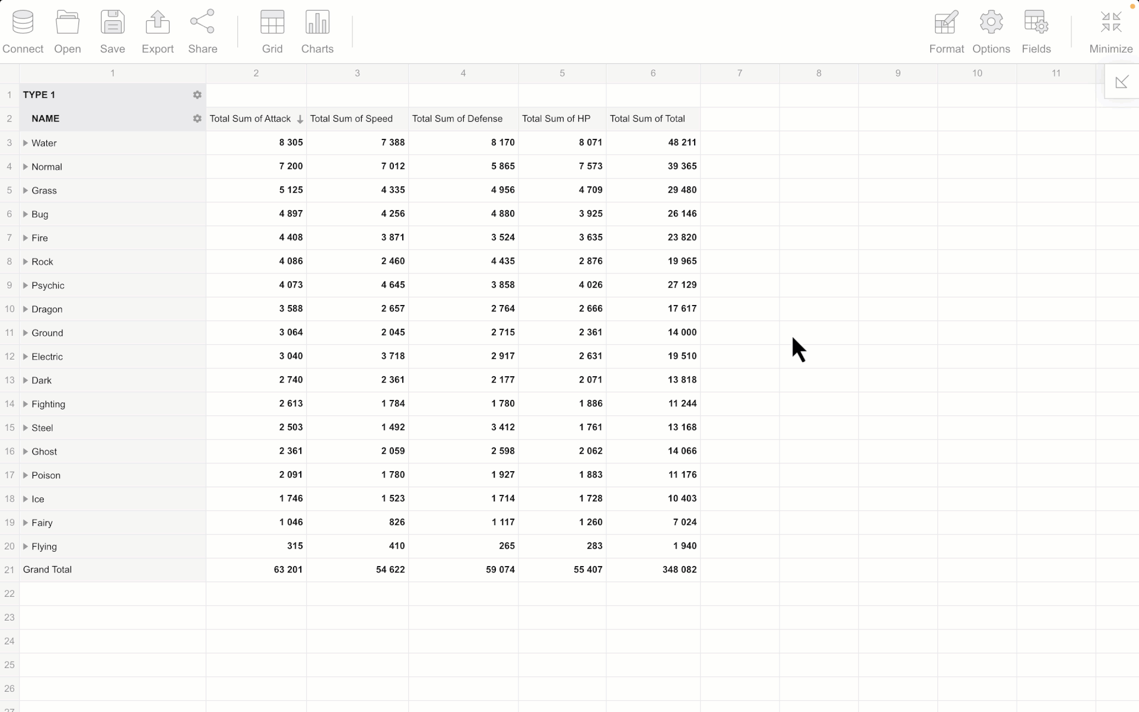Minimize the pivot table view
Image resolution: width=1139 pixels, height=712 pixels.
(x=1111, y=32)
